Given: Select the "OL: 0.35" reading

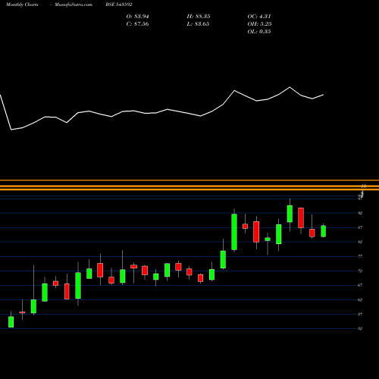Looking at the screenshot, I should click(259, 32).
